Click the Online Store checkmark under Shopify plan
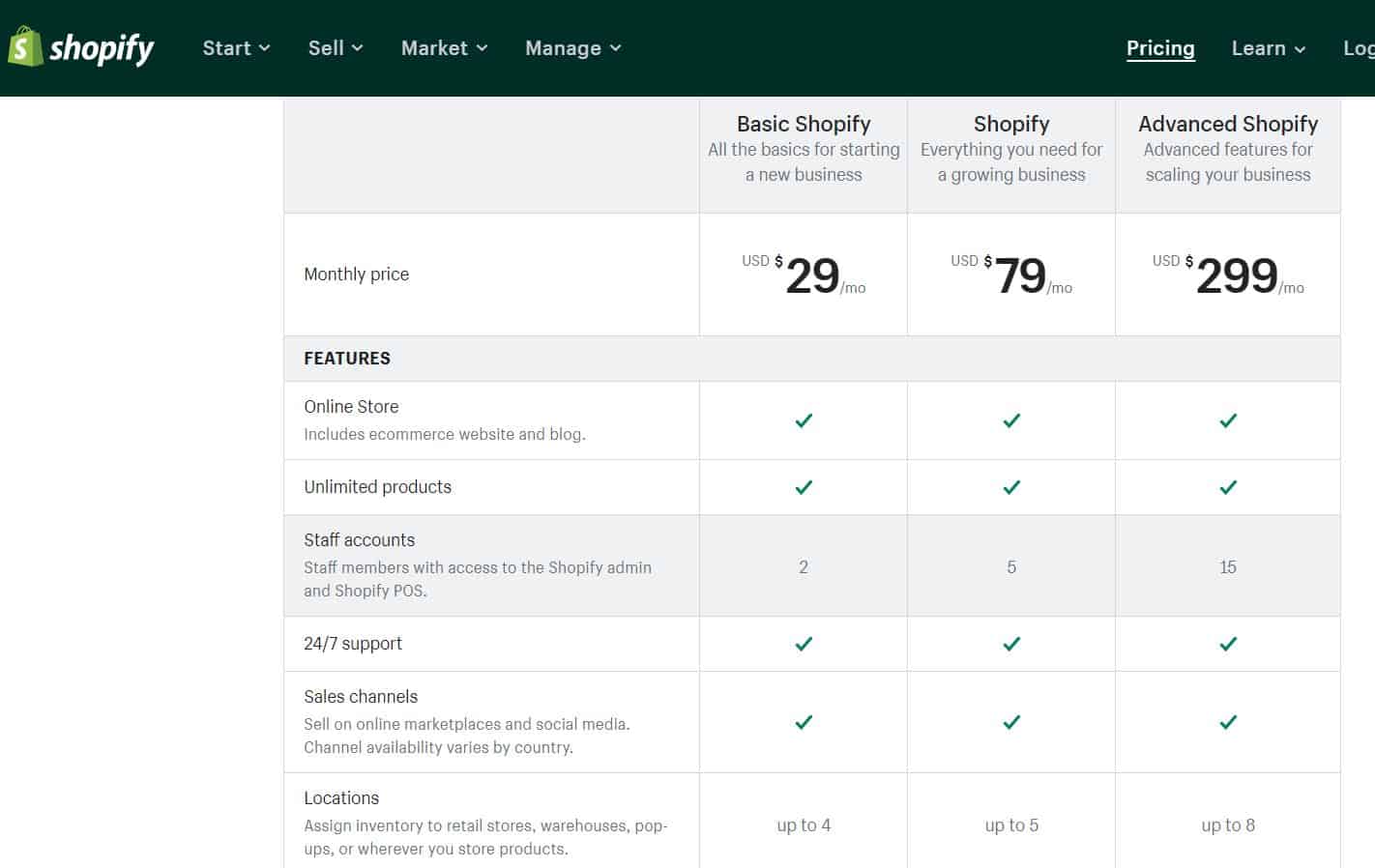 tap(1011, 420)
